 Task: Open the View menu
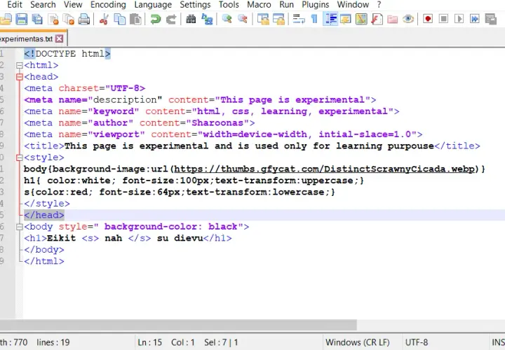pos(73,5)
